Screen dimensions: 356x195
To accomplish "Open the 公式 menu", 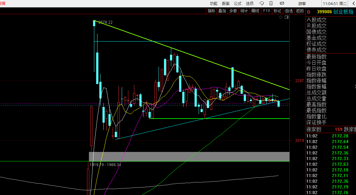I will [x=237, y=3].
